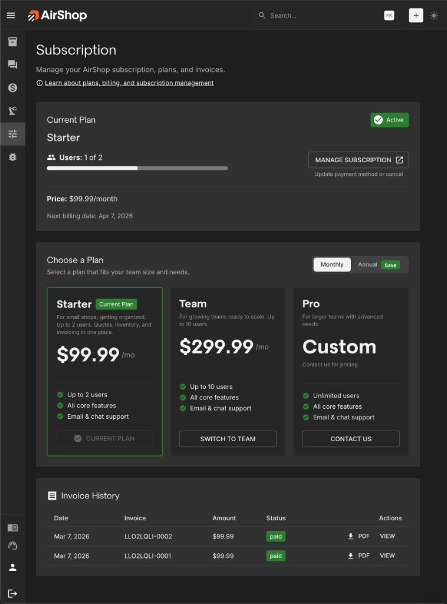Open the chat messages sidebar icon
Viewport: 447px width, 604px height.
click(x=12, y=65)
